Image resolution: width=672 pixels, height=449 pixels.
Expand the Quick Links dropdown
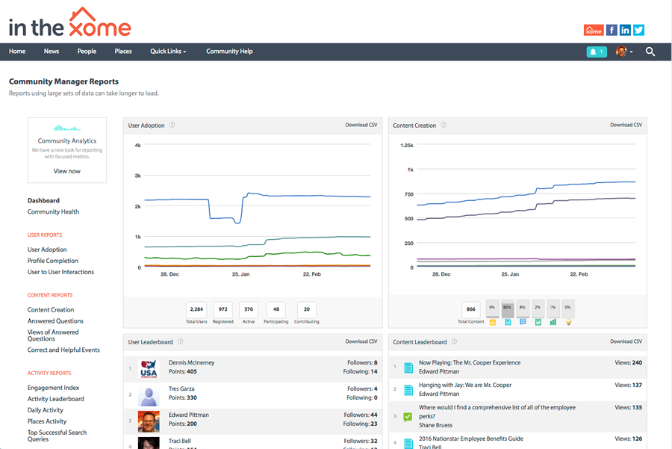pyautogui.click(x=168, y=52)
